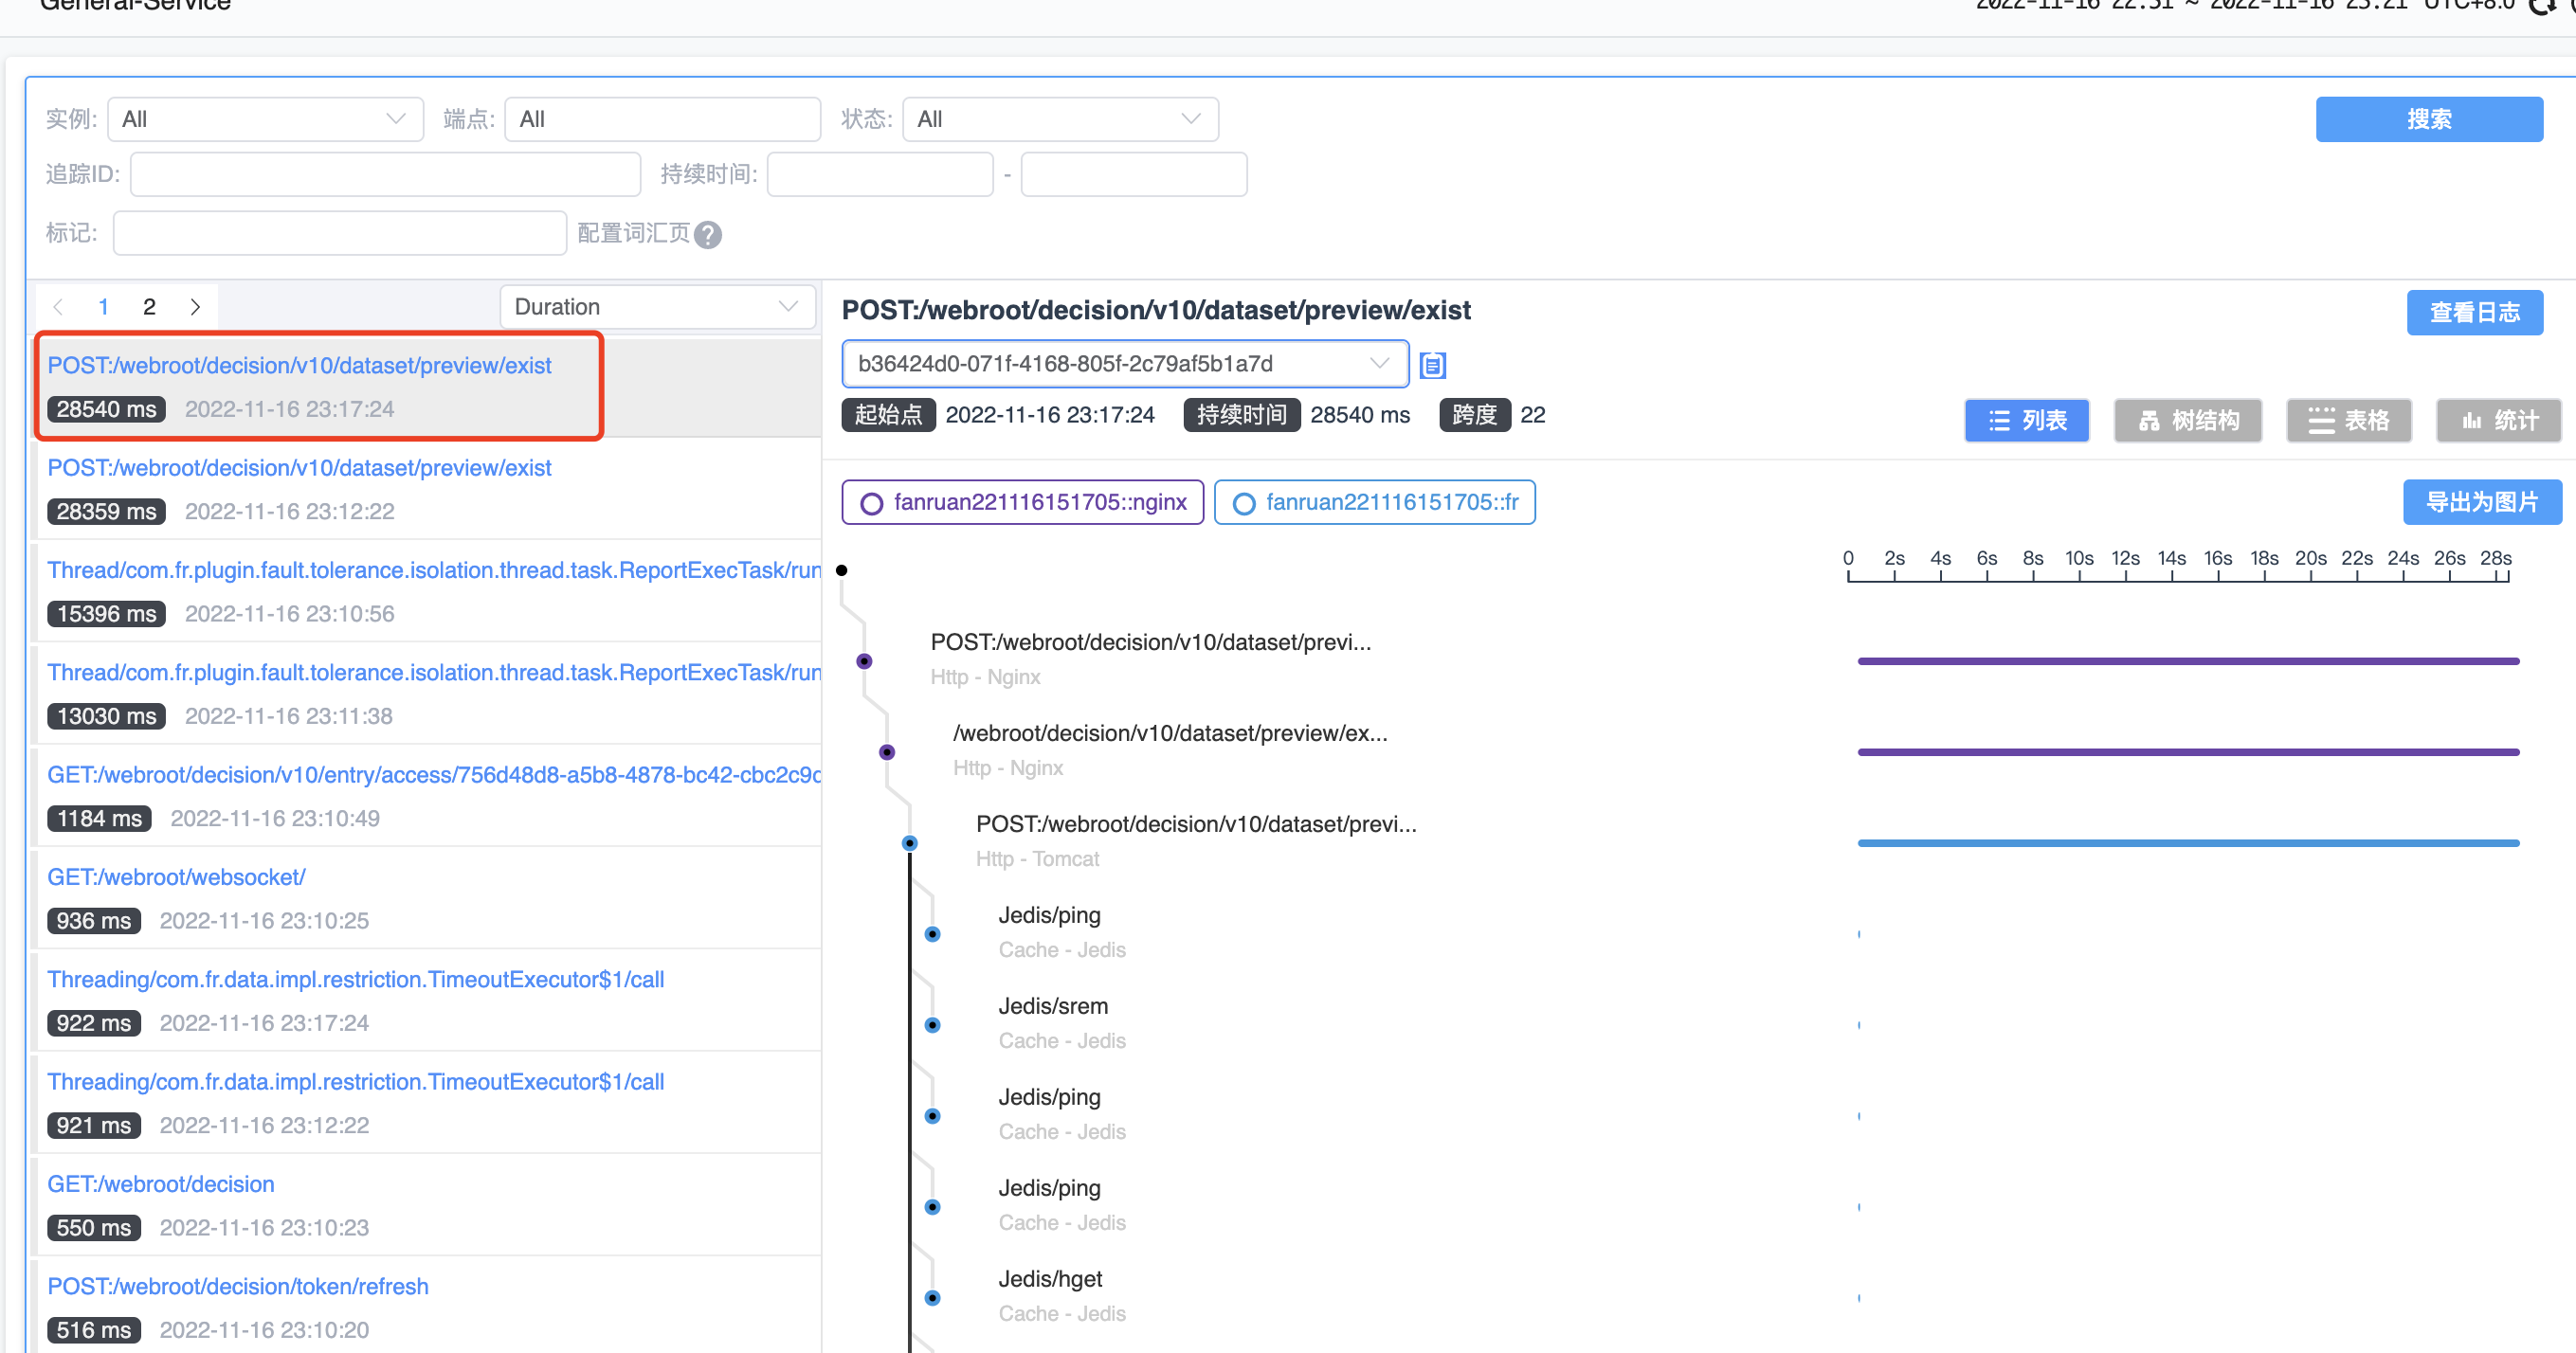Viewport: 2576px width, 1353px height.
Task: Click the Jedis/srem span node dot
Action: point(932,1025)
